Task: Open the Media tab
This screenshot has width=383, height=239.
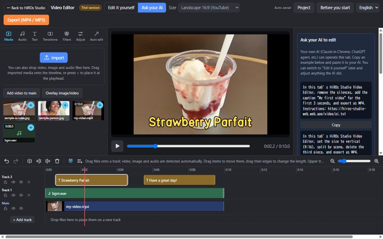Action: point(8,36)
